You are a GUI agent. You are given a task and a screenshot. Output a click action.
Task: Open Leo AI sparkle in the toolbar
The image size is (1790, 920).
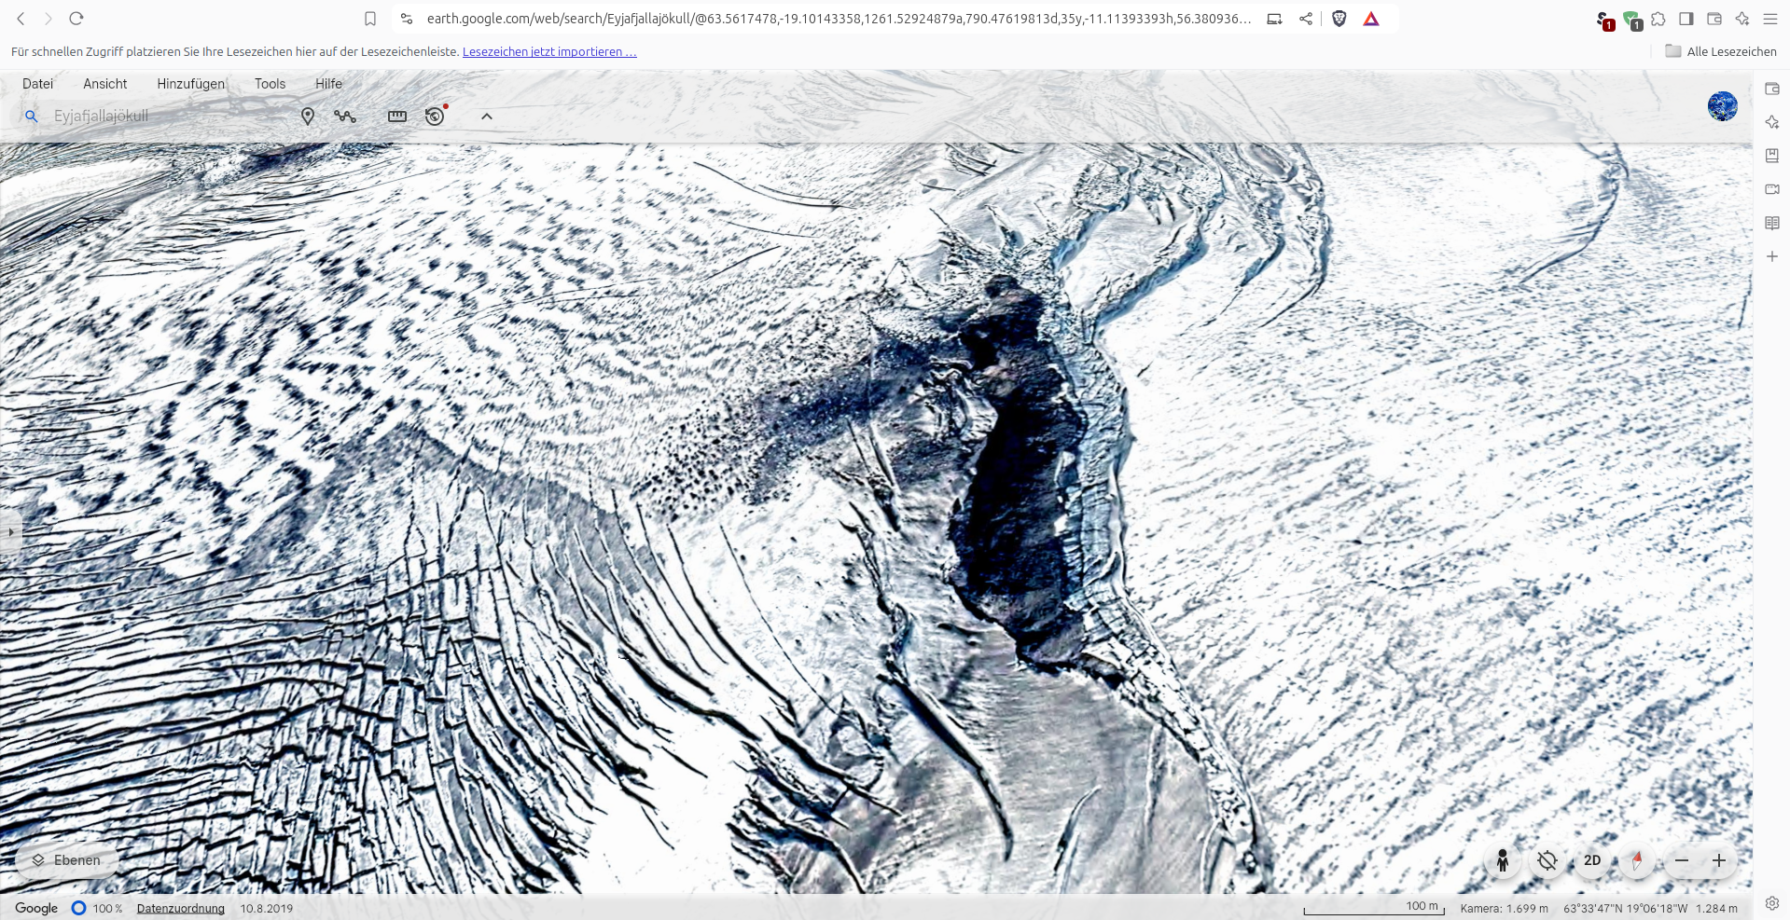coord(1742,19)
